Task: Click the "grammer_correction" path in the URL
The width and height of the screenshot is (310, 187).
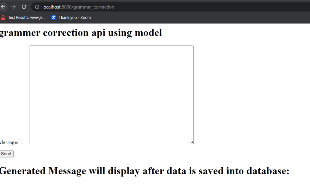Action: click(x=93, y=7)
